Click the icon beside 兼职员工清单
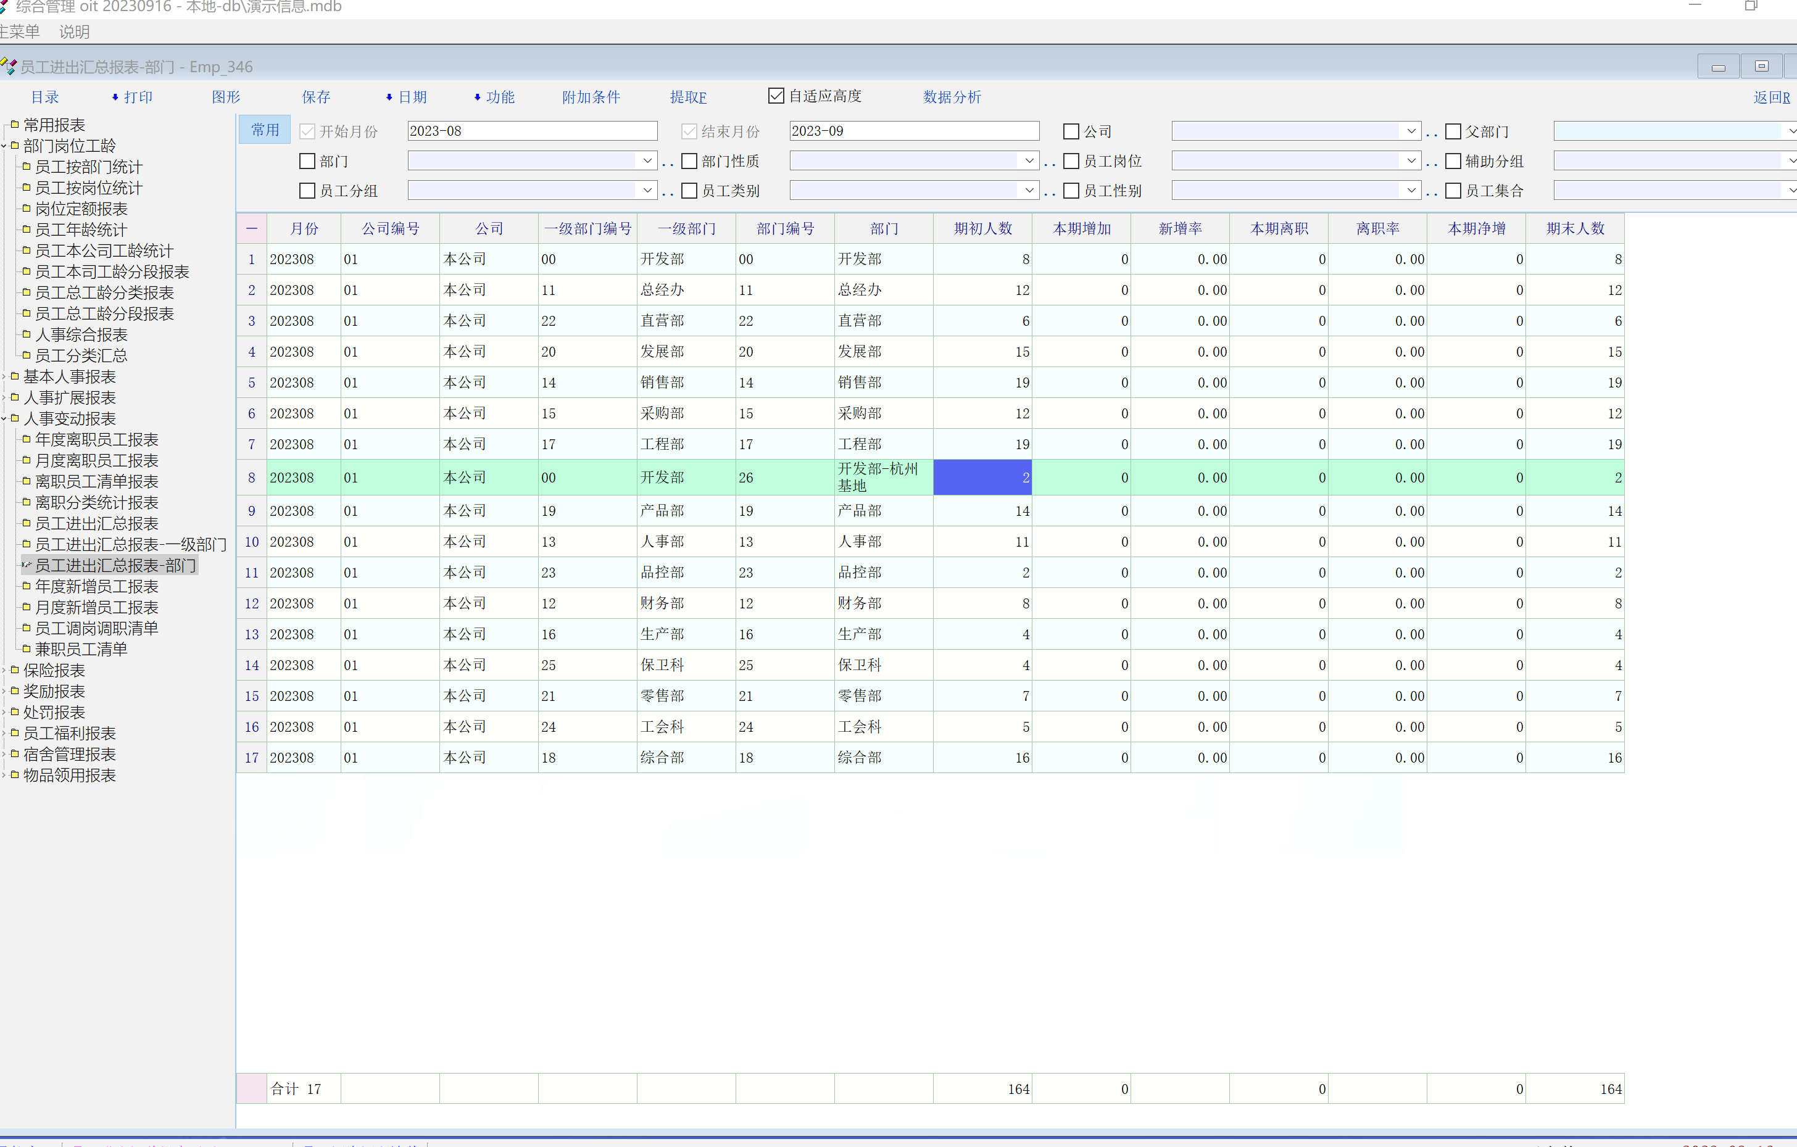1797x1147 pixels. point(26,649)
